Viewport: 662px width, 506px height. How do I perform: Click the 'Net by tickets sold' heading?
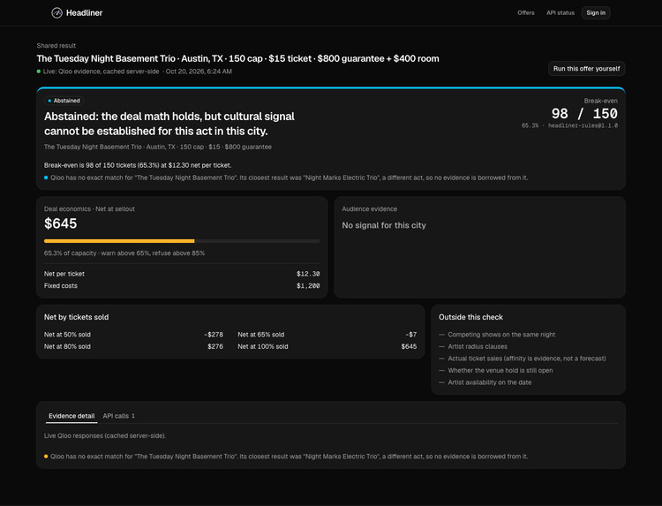[76, 317]
